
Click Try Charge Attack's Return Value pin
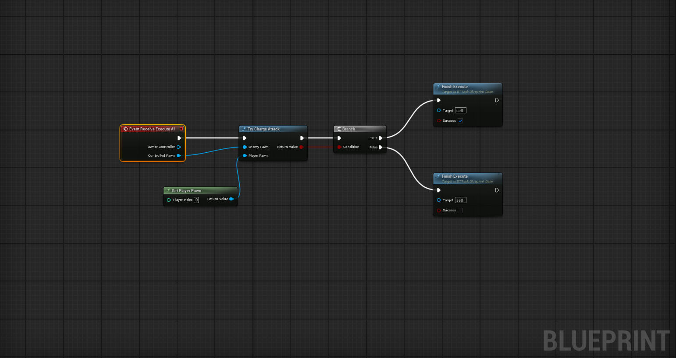301,147
